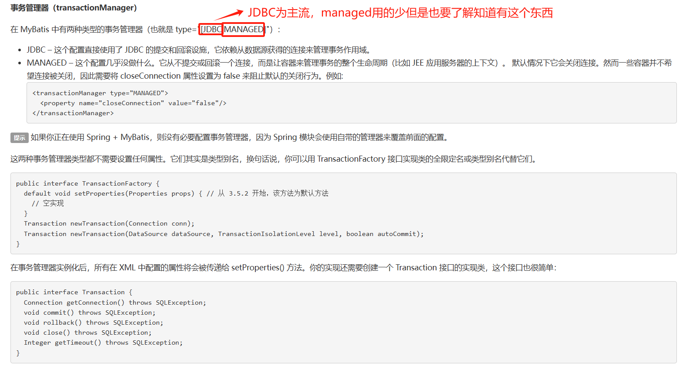Viewport: 686px width, 369px height.
Task: Click code 'void rollback() throws SQLException;'
Action: (94, 322)
